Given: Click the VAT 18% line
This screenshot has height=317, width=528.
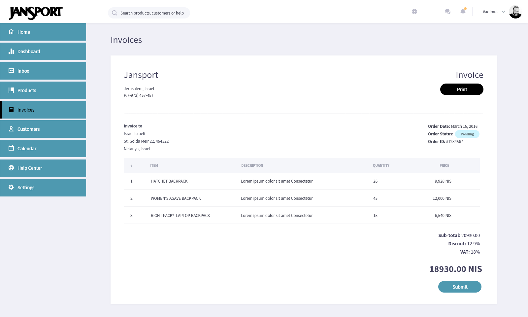Looking at the screenshot, I should 470,252.
